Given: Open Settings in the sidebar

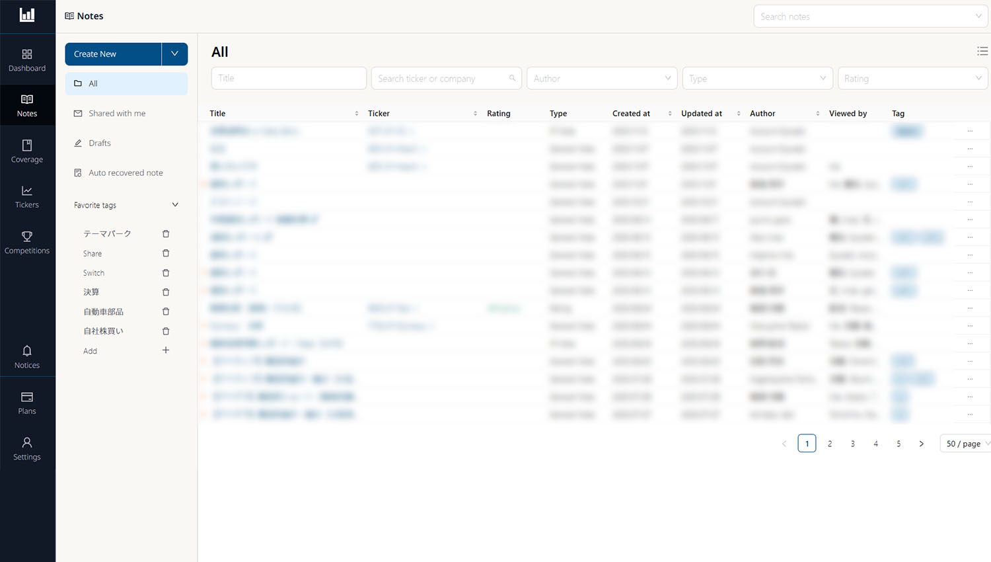Looking at the screenshot, I should coord(27,448).
